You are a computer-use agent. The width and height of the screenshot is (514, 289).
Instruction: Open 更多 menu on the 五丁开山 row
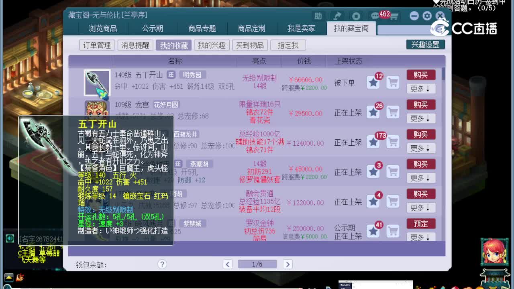click(x=421, y=88)
